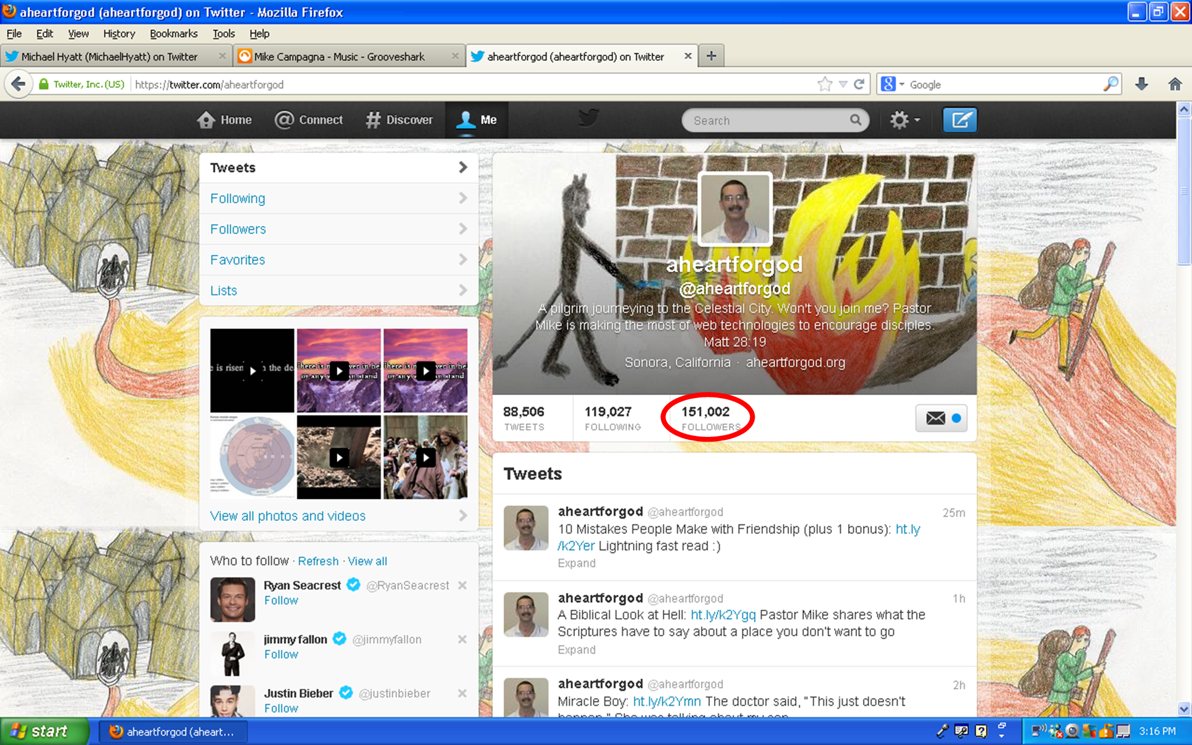This screenshot has height=745, width=1192.
Task: Click the browser URL address field
Action: (x=474, y=84)
